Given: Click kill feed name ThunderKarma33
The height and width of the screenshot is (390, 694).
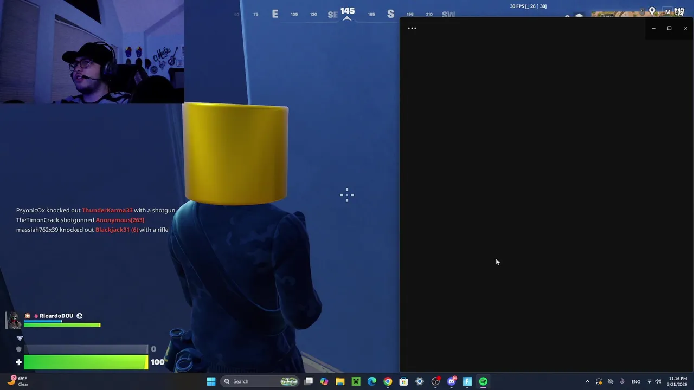Looking at the screenshot, I should [107, 210].
